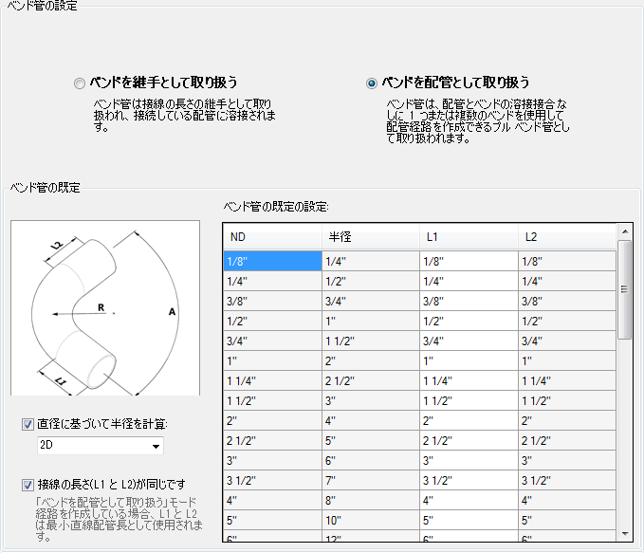Click the radius cell 8"

pos(371,501)
